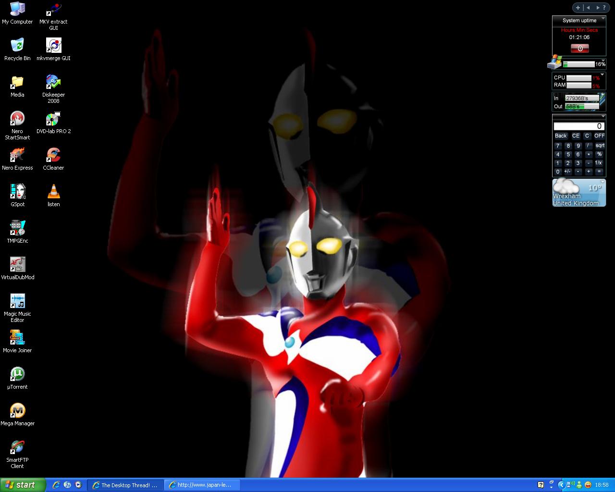Click calculator CE button
Image resolution: width=615 pixels, height=492 pixels.
[576, 136]
